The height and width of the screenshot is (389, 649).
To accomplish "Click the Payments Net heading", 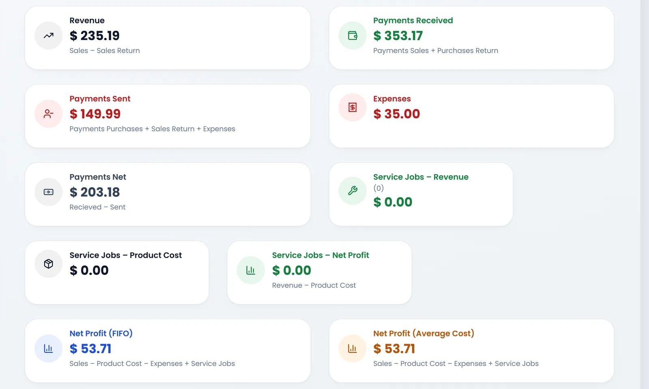I will pyautogui.click(x=98, y=177).
